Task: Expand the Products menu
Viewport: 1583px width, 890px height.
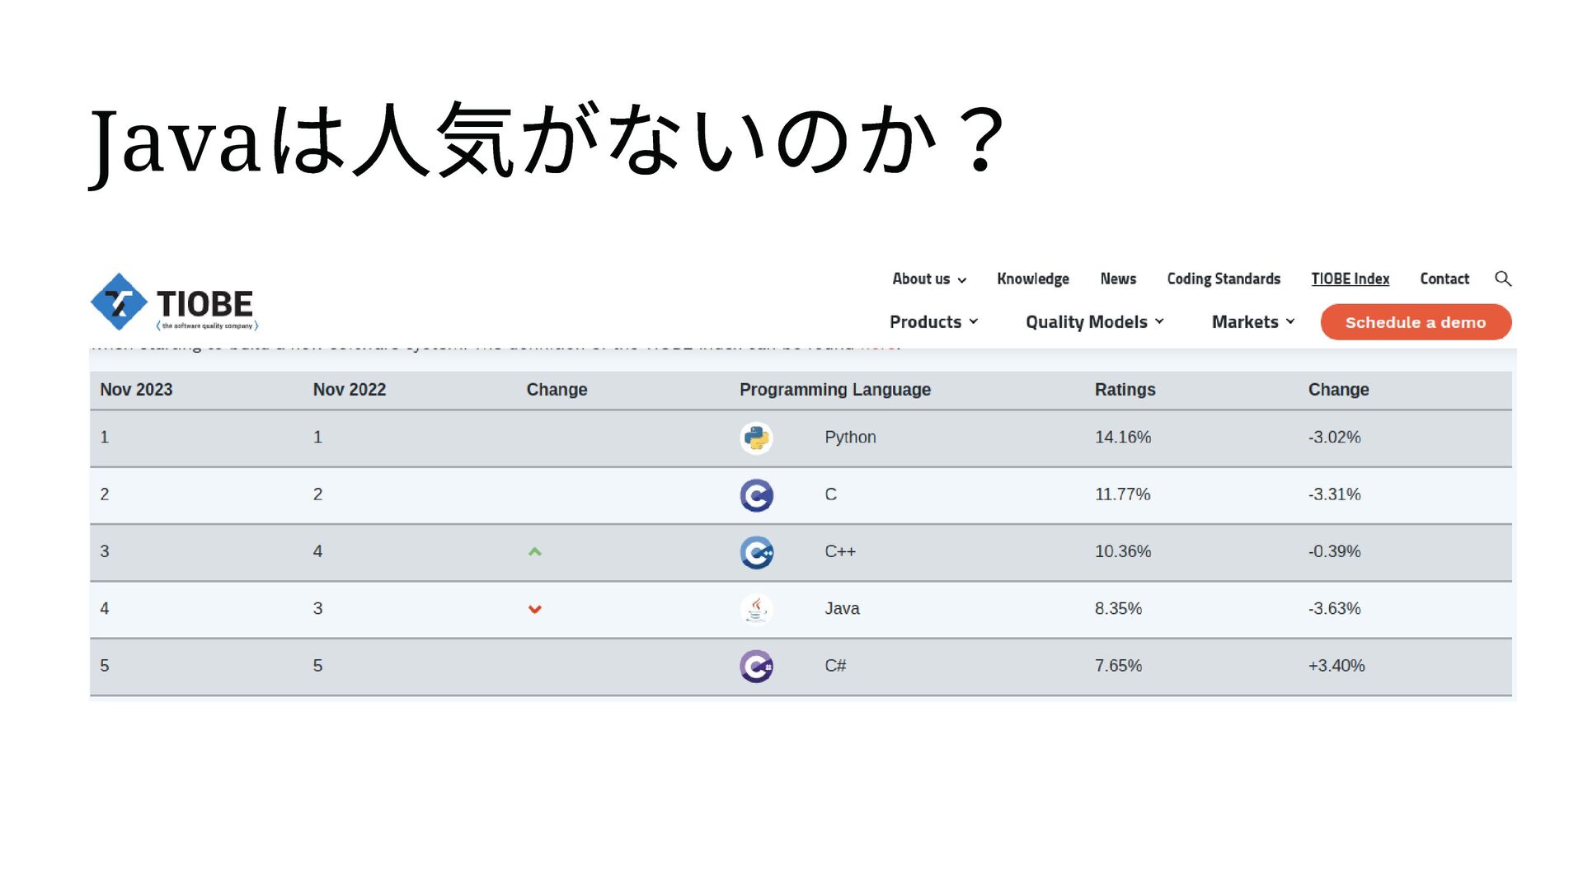Action: [x=933, y=322]
